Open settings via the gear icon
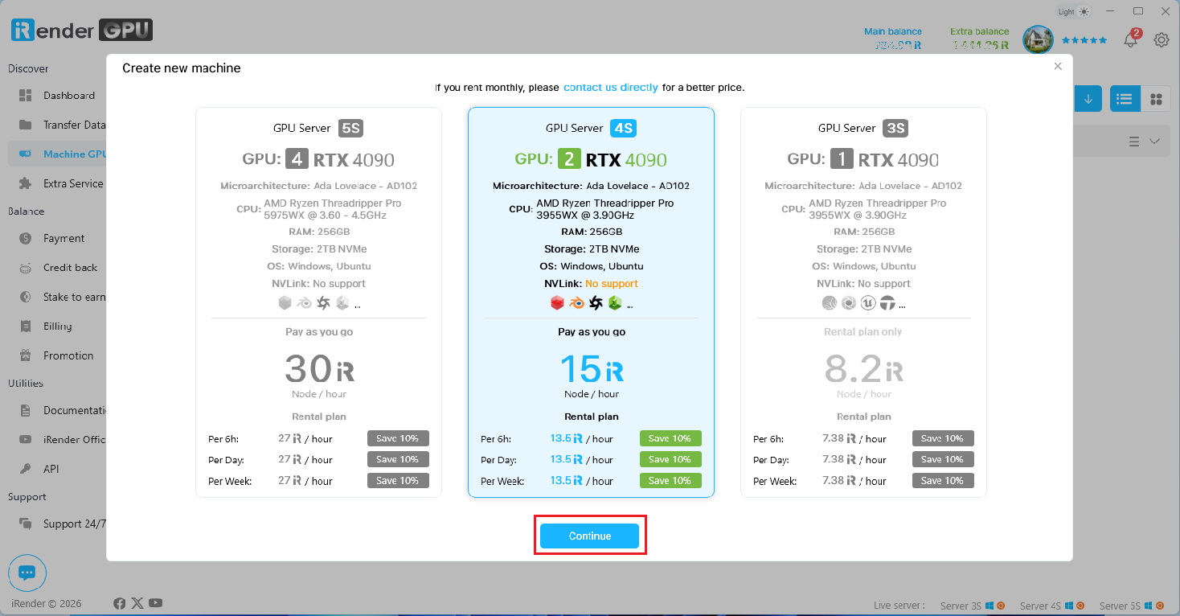The height and width of the screenshot is (616, 1180). [x=1162, y=39]
